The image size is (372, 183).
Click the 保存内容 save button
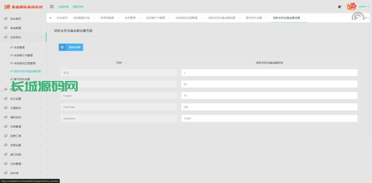(x=71, y=47)
